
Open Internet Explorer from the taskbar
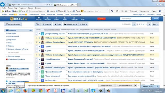pyautogui.click(x=11, y=91)
